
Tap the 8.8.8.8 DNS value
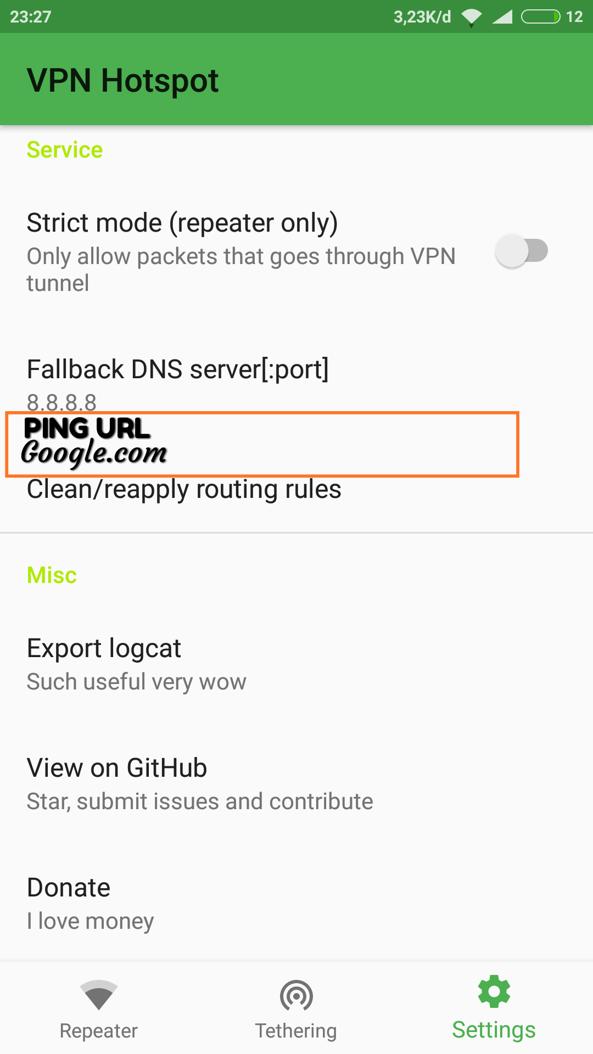click(x=61, y=402)
